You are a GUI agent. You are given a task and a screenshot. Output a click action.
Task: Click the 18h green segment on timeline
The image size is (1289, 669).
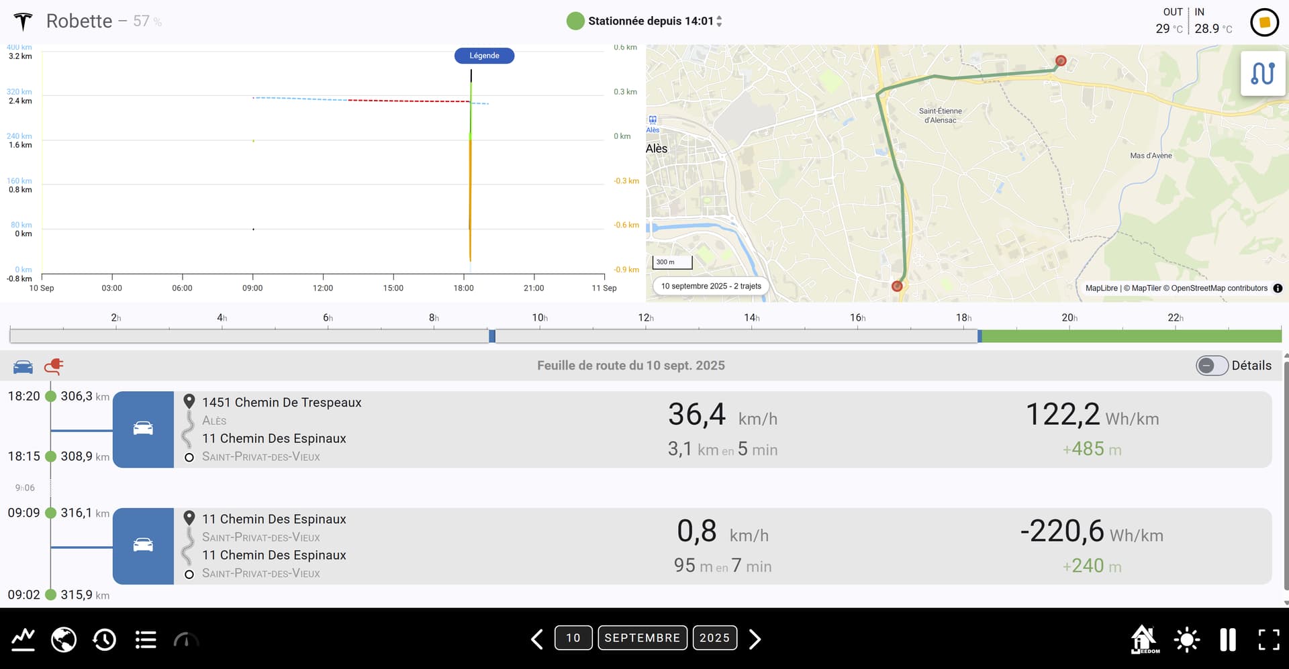tap(1131, 336)
